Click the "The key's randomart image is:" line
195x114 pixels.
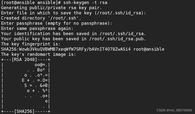click(x=38, y=54)
